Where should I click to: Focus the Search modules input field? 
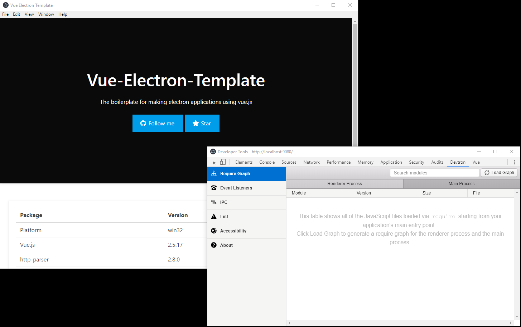[x=435, y=173]
